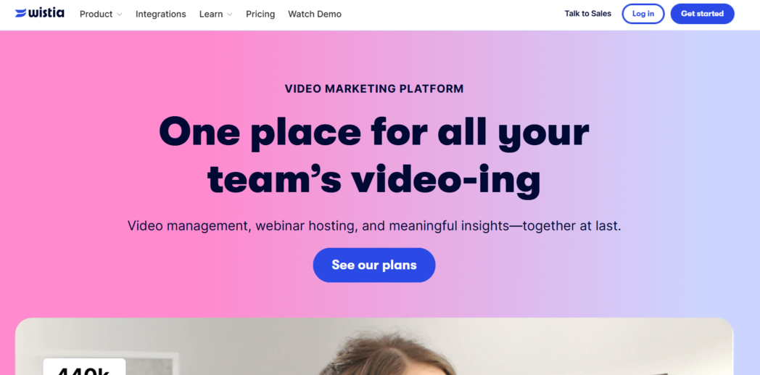Click the Wistia wordmark text

pos(46,13)
